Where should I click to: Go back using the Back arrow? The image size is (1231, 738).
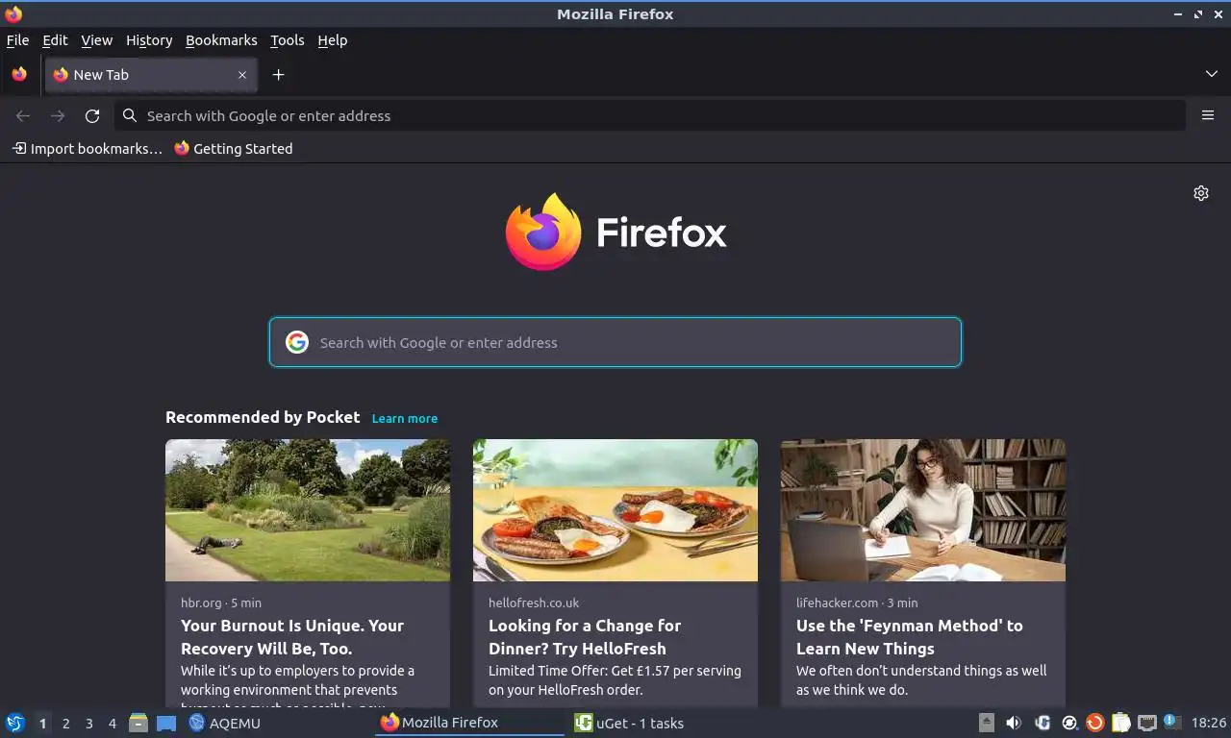tap(23, 115)
